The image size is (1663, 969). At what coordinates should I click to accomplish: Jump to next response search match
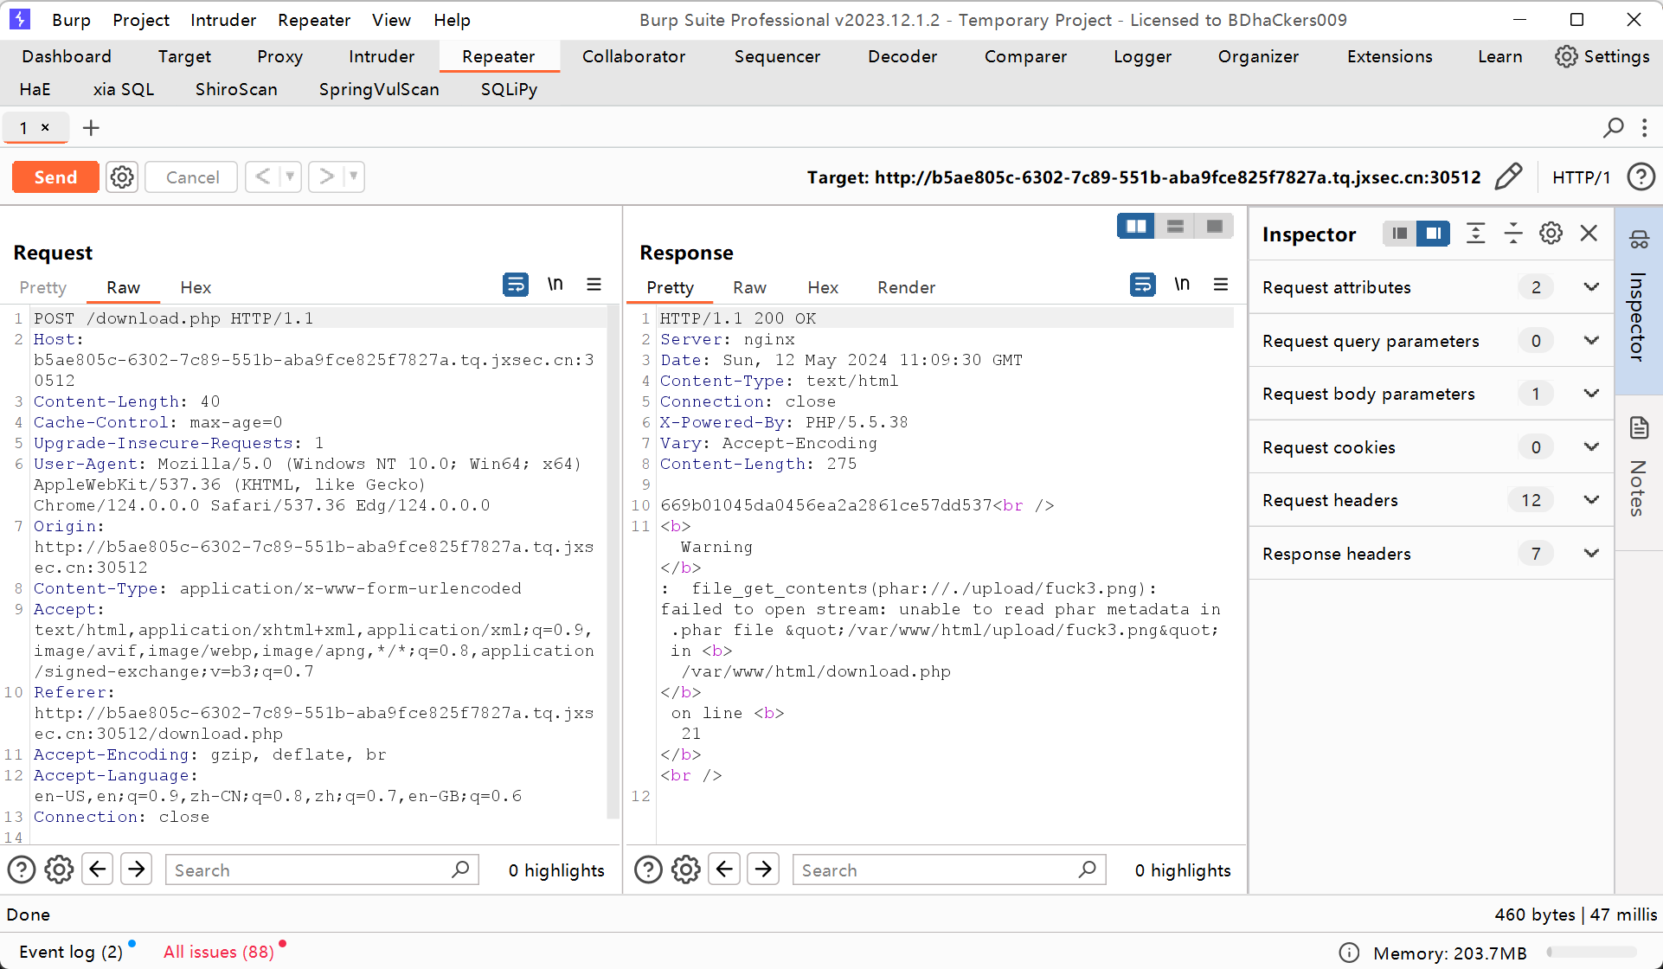point(763,869)
